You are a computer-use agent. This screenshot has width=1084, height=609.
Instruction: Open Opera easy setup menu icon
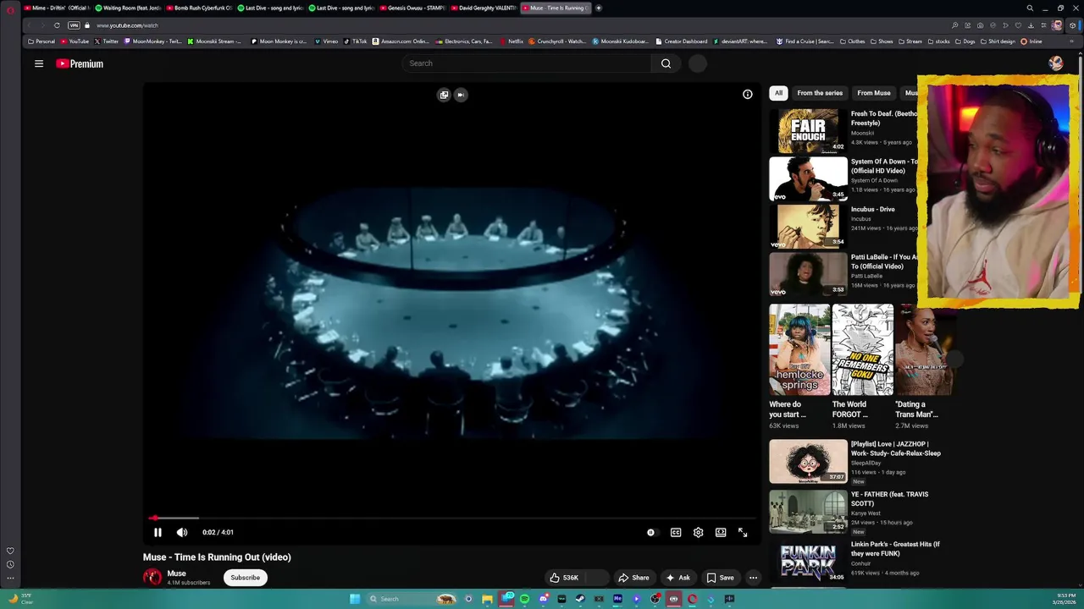(x=1043, y=25)
